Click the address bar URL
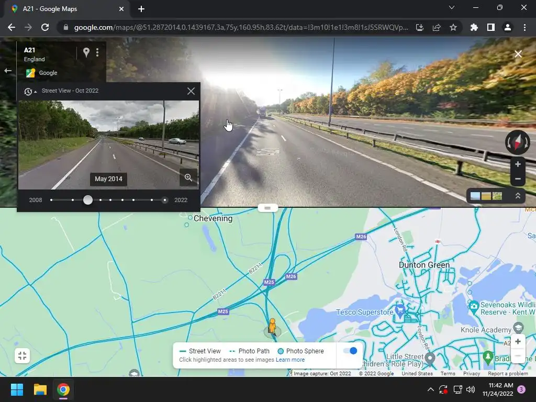The height and width of the screenshot is (402, 536). pos(241,27)
